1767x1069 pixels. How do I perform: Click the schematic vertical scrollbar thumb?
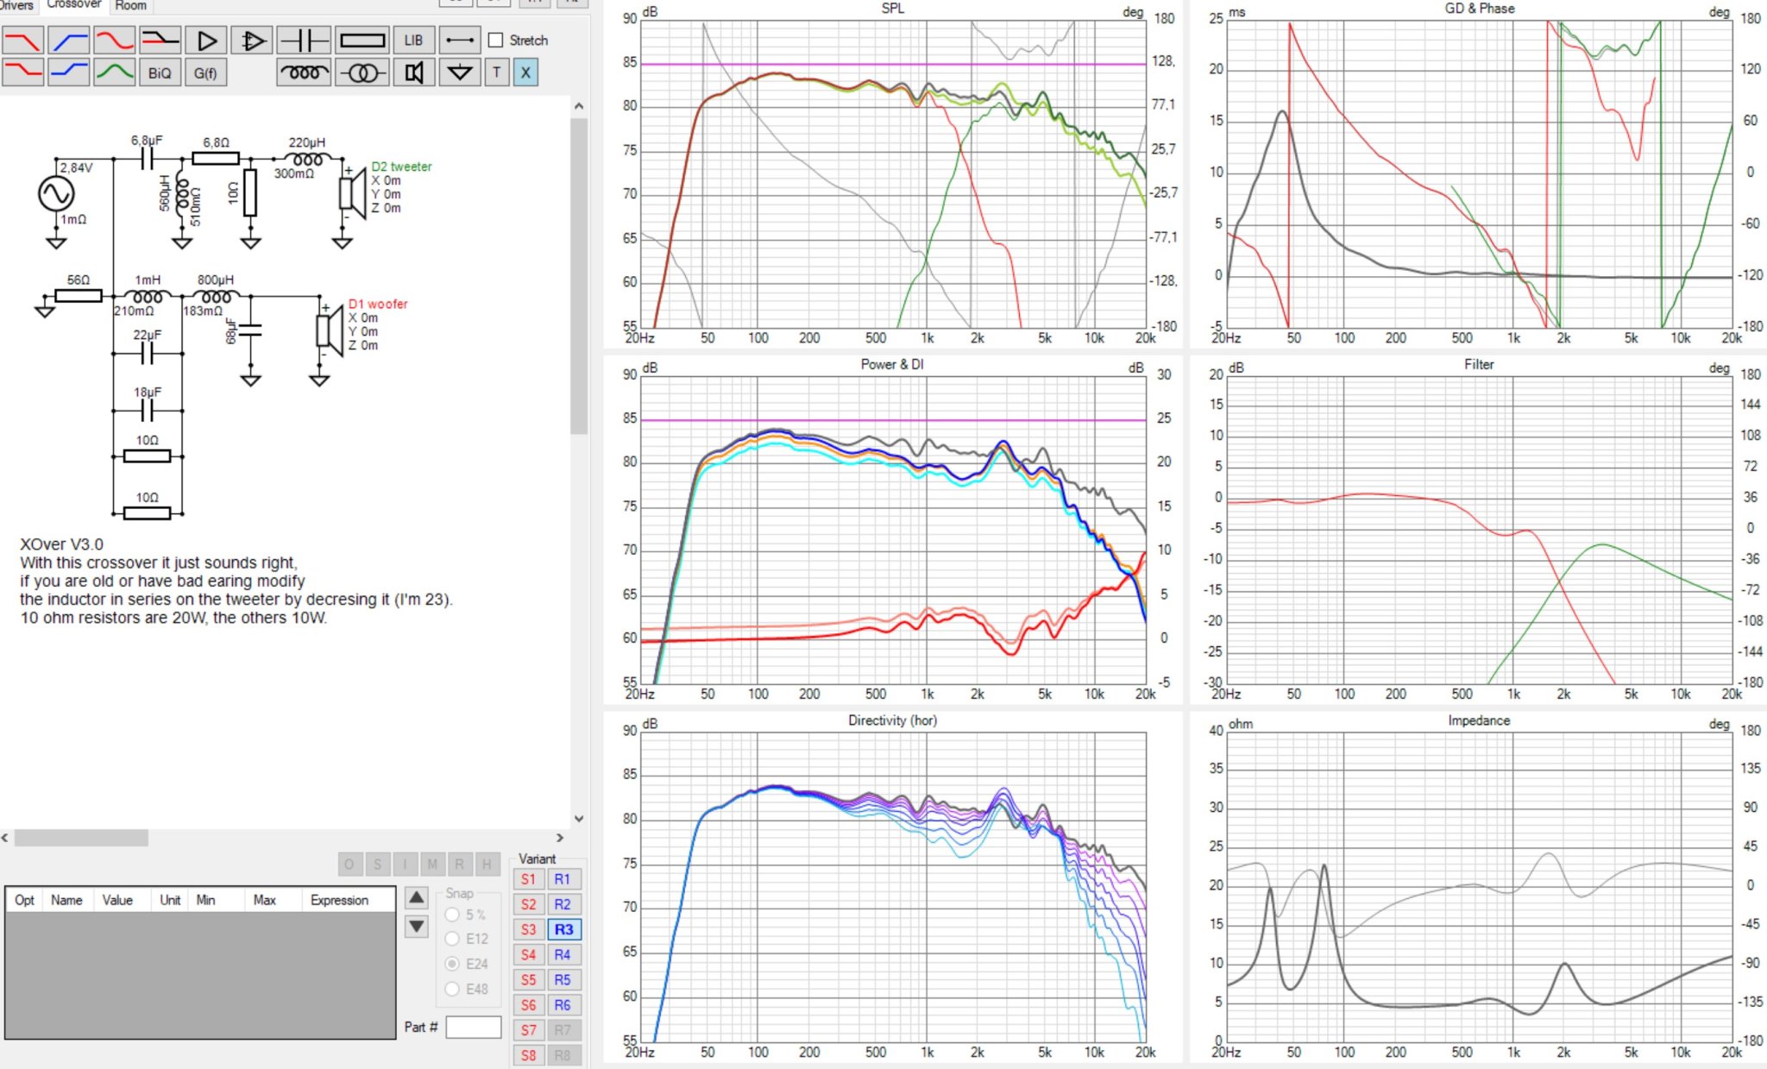[579, 276]
